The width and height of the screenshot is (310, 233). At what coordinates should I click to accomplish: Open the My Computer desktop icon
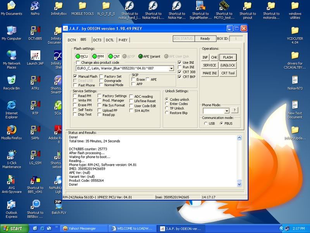pyautogui.click(x=12, y=33)
